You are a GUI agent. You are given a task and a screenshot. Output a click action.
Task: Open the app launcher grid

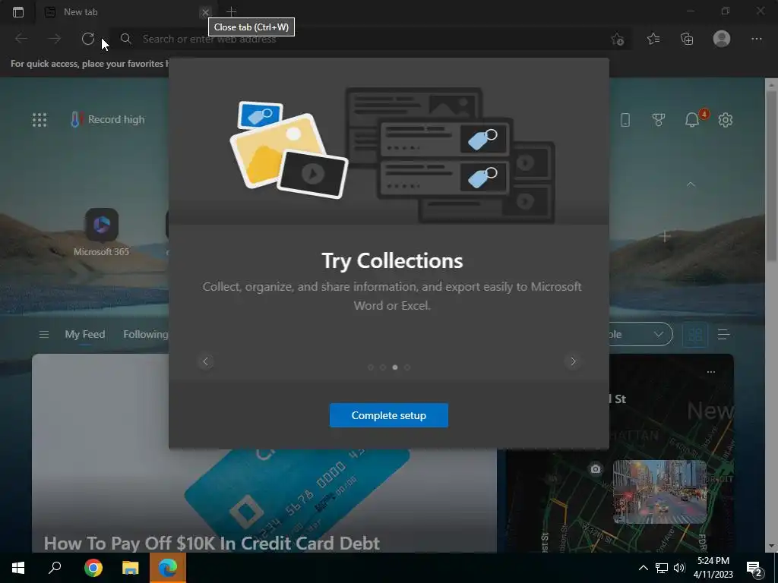pyautogui.click(x=40, y=119)
